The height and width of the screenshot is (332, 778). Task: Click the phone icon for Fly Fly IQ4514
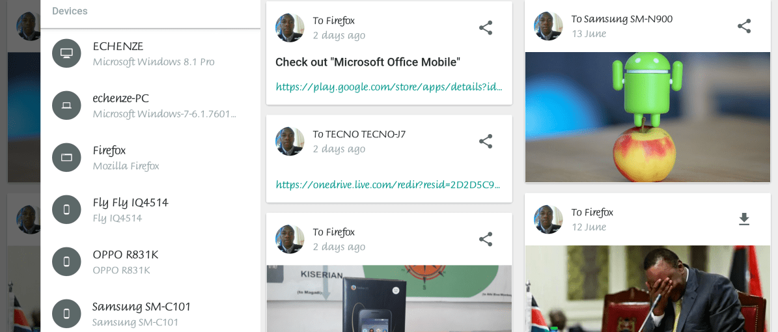pos(66,210)
